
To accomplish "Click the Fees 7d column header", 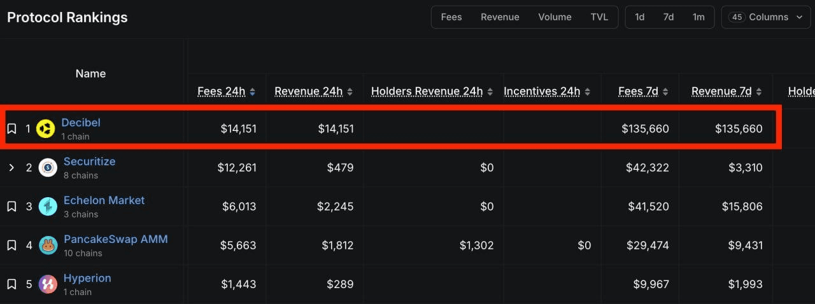I will [638, 92].
